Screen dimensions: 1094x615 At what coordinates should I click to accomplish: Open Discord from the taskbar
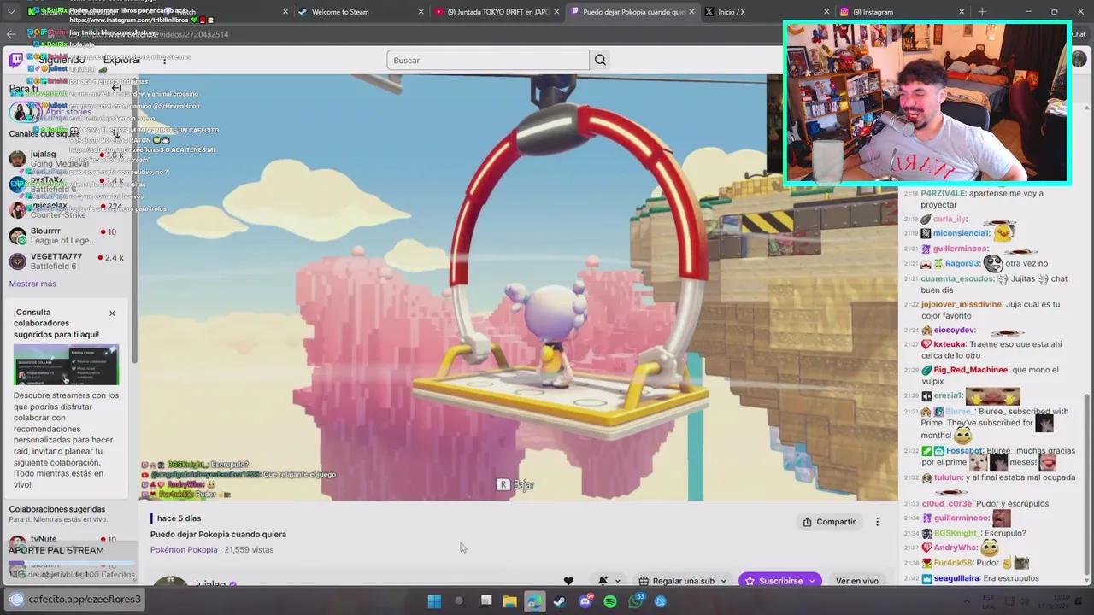point(585,601)
